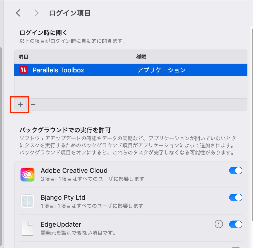Click the EdgeUpdater document icon

(x=27, y=228)
